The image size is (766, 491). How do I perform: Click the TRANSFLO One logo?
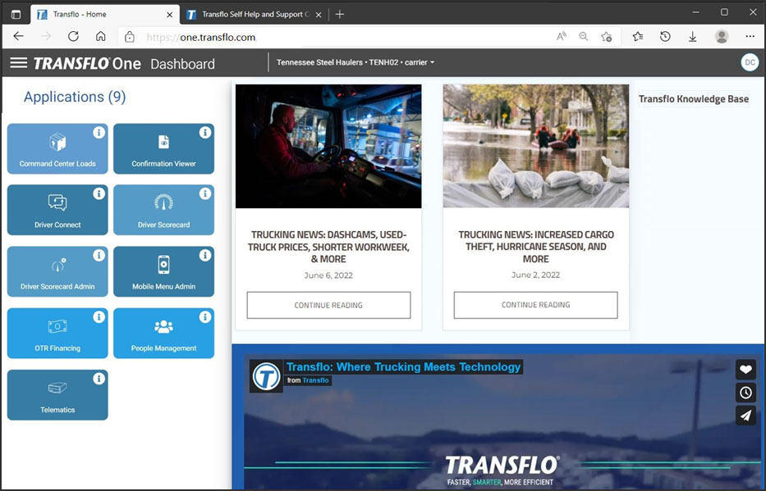coord(87,63)
